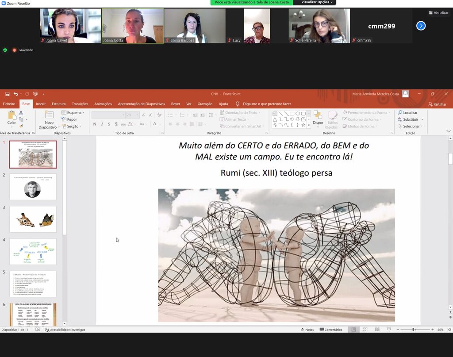Click the Localizar search icon
The height and width of the screenshot is (357, 453).
click(x=407, y=112)
